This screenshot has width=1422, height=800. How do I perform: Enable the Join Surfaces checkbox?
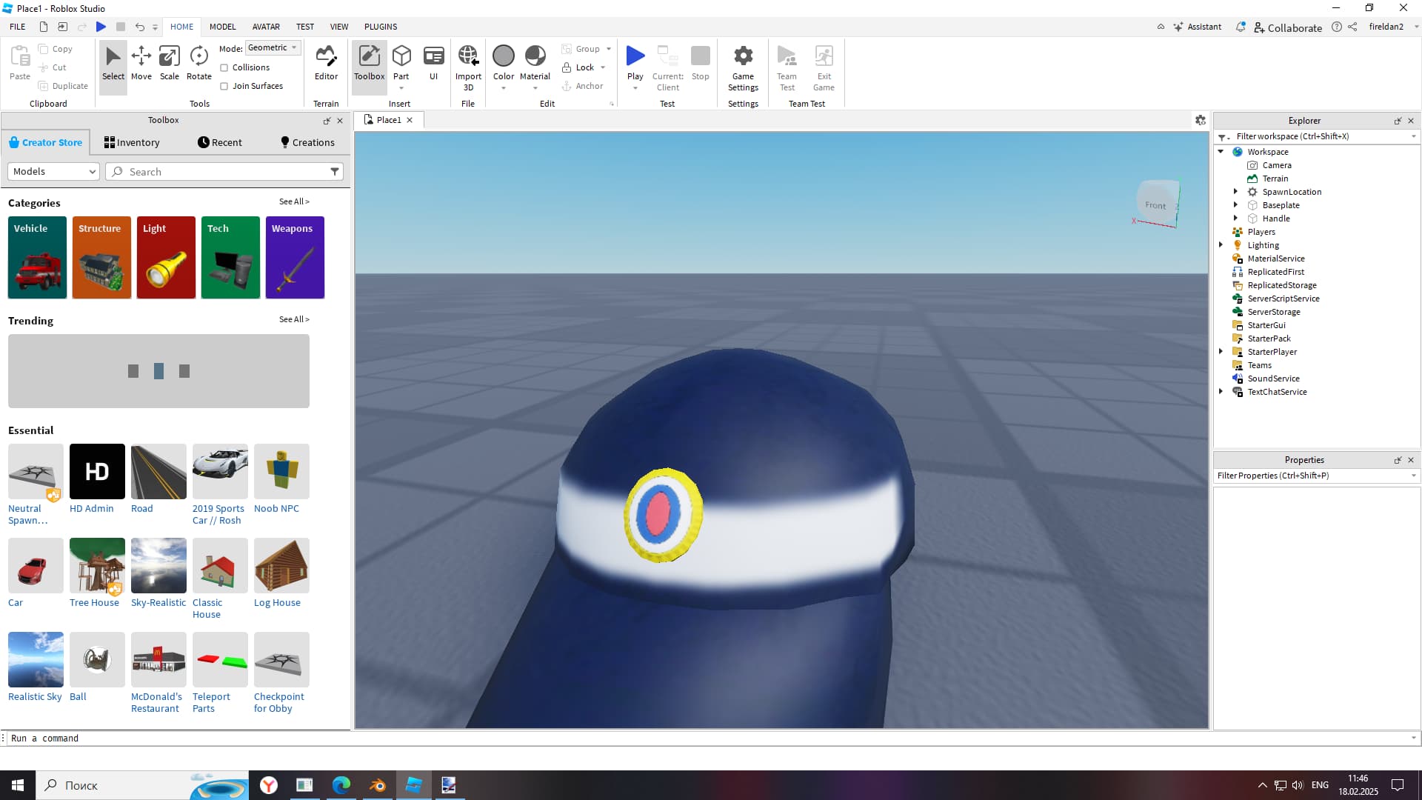coord(224,86)
